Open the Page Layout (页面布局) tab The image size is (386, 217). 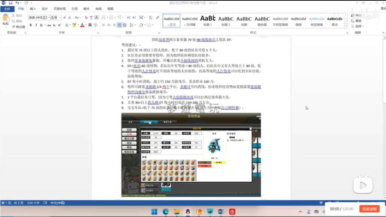[x=59, y=9]
